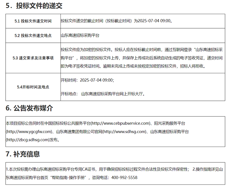Click the phone number '400-992-5558'

click(x=125, y=177)
